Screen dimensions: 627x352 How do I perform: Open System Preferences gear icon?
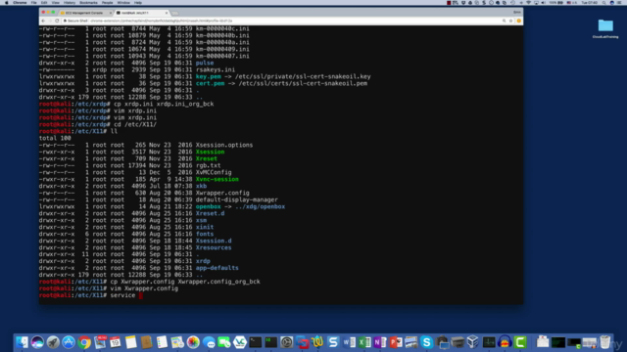click(x=287, y=342)
